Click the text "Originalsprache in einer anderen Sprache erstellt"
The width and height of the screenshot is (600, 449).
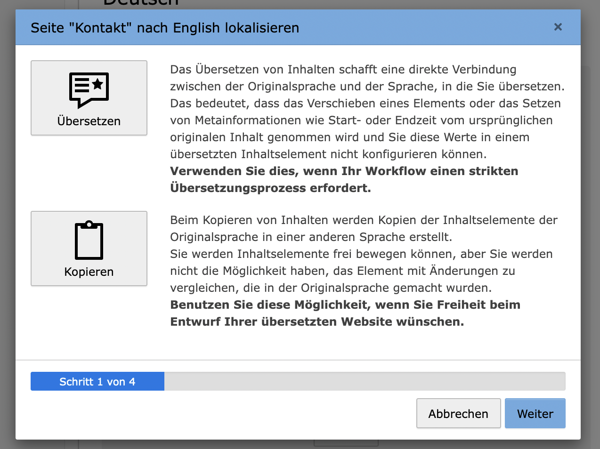point(311,237)
